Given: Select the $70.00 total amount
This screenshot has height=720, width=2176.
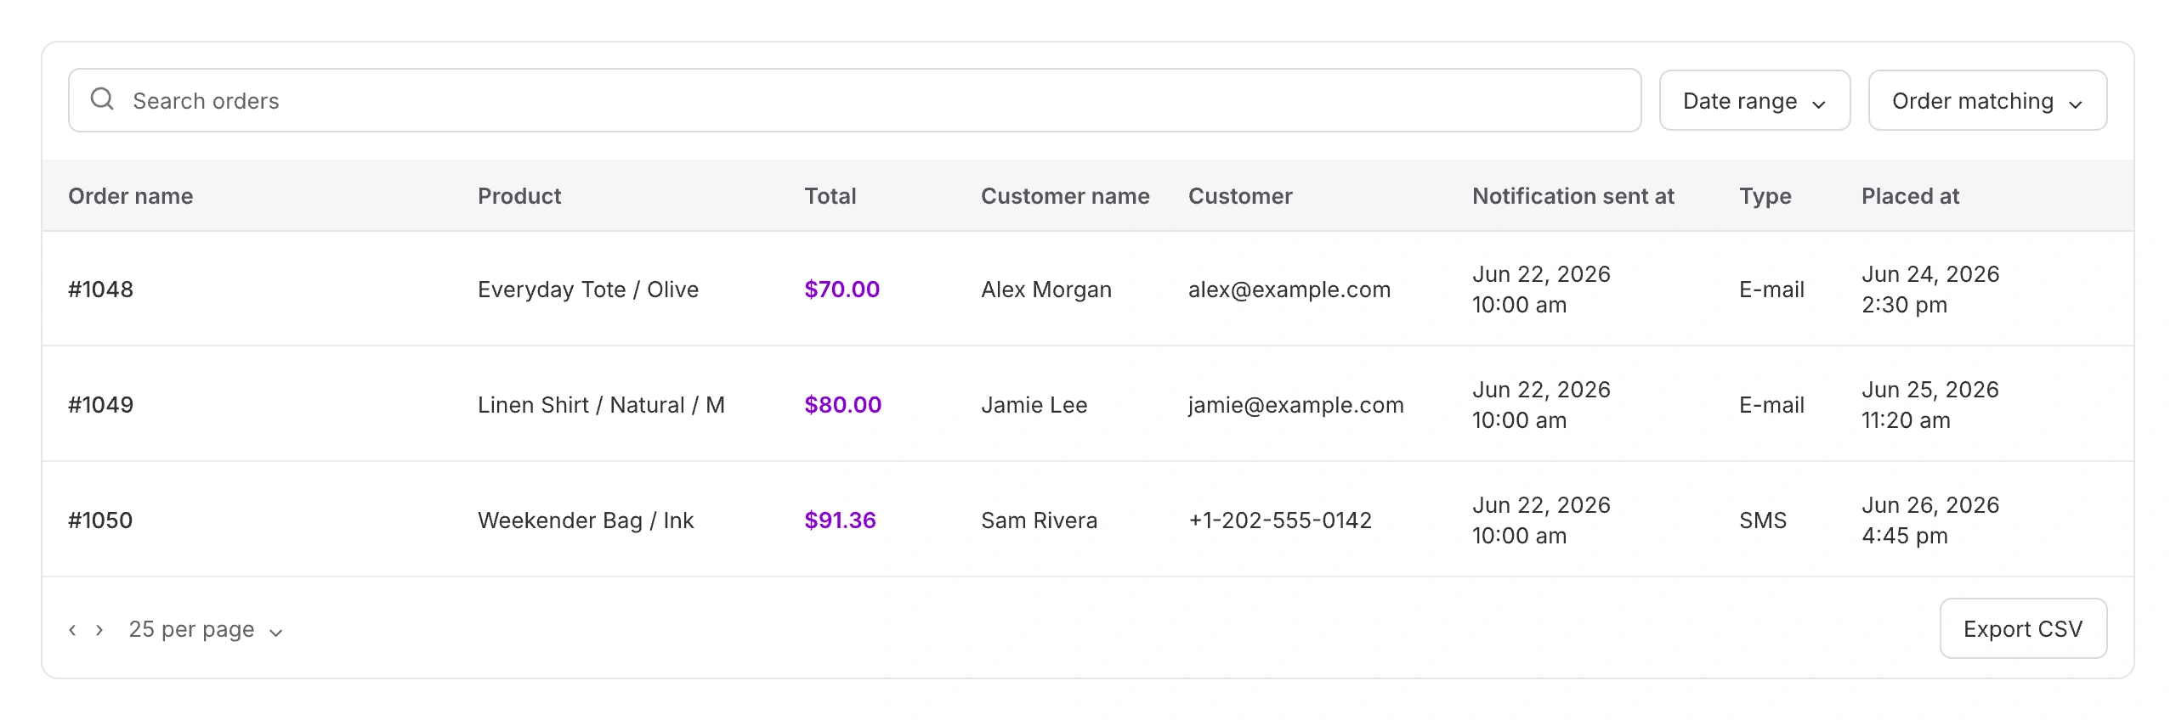Looking at the screenshot, I should point(842,290).
